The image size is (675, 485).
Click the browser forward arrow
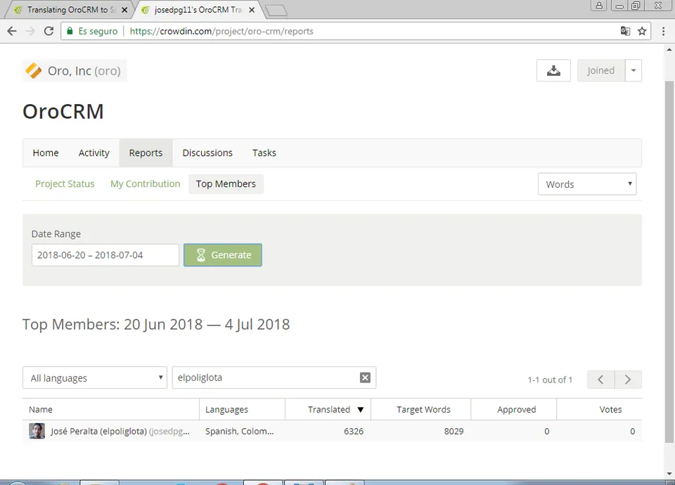[30, 31]
